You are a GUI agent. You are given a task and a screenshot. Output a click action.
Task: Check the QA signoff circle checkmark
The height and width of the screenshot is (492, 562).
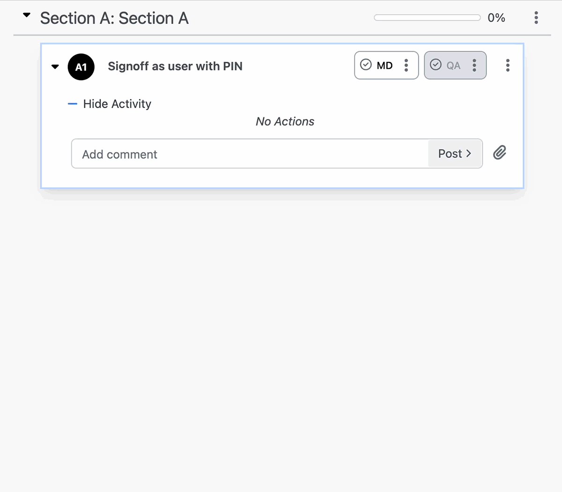[436, 65]
